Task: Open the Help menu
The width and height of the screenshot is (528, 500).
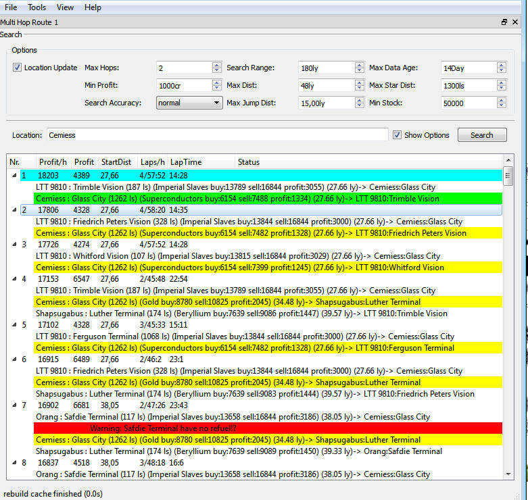Action: (x=93, y=7)
